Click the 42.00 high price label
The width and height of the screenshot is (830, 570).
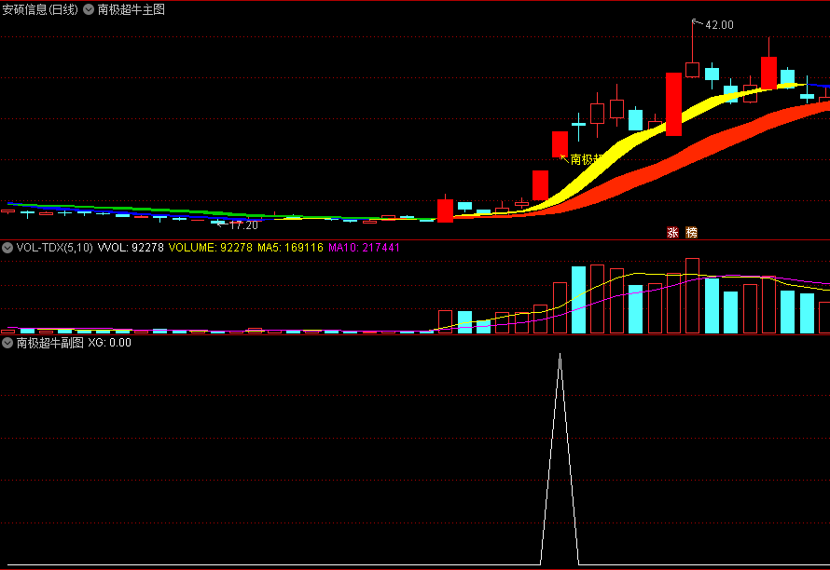719,25
